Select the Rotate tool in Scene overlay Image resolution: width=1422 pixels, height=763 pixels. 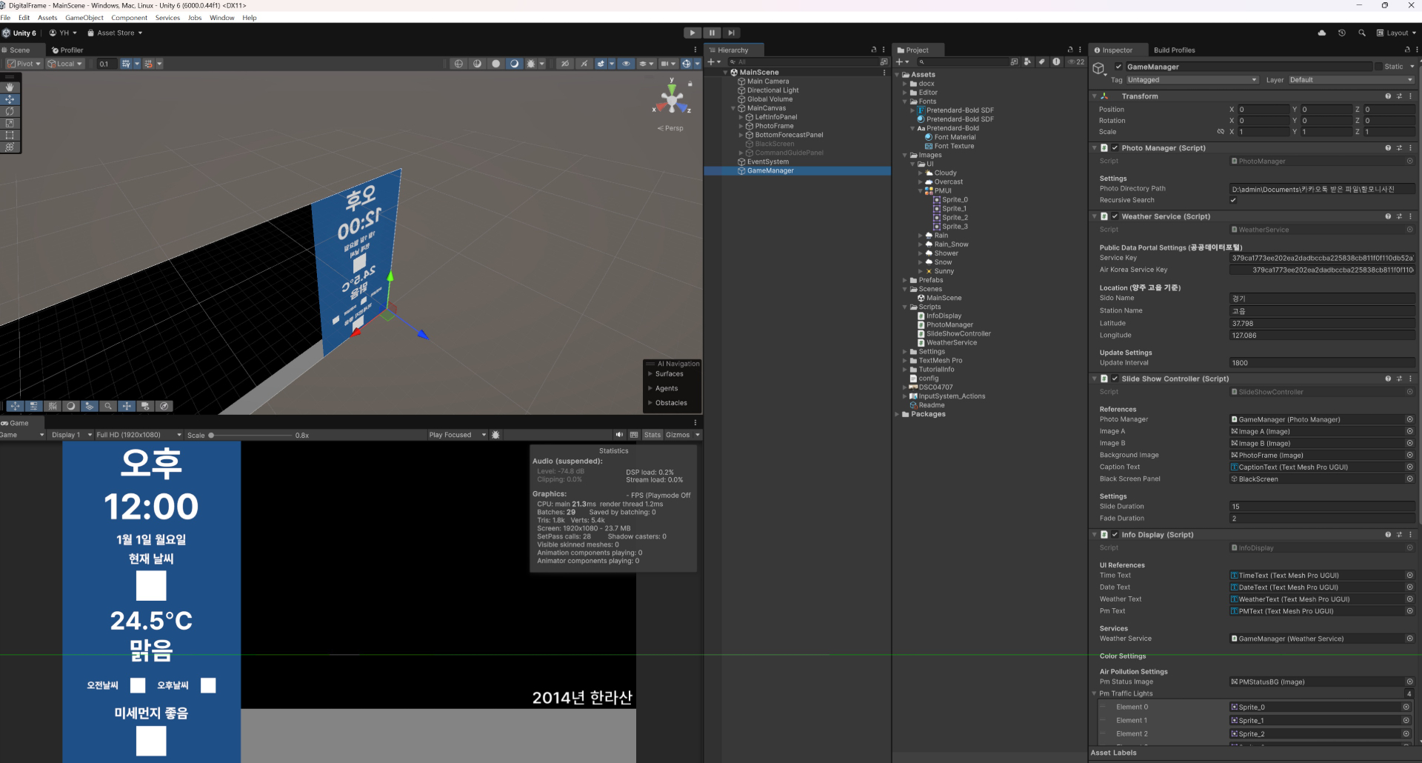[x=10, y=111]
